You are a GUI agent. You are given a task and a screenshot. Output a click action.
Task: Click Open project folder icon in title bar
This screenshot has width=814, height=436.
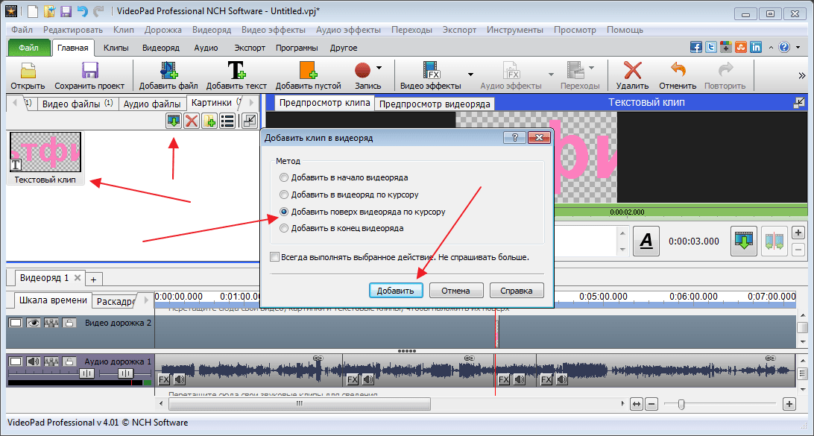pyautogui.click(x=49, y=10)
